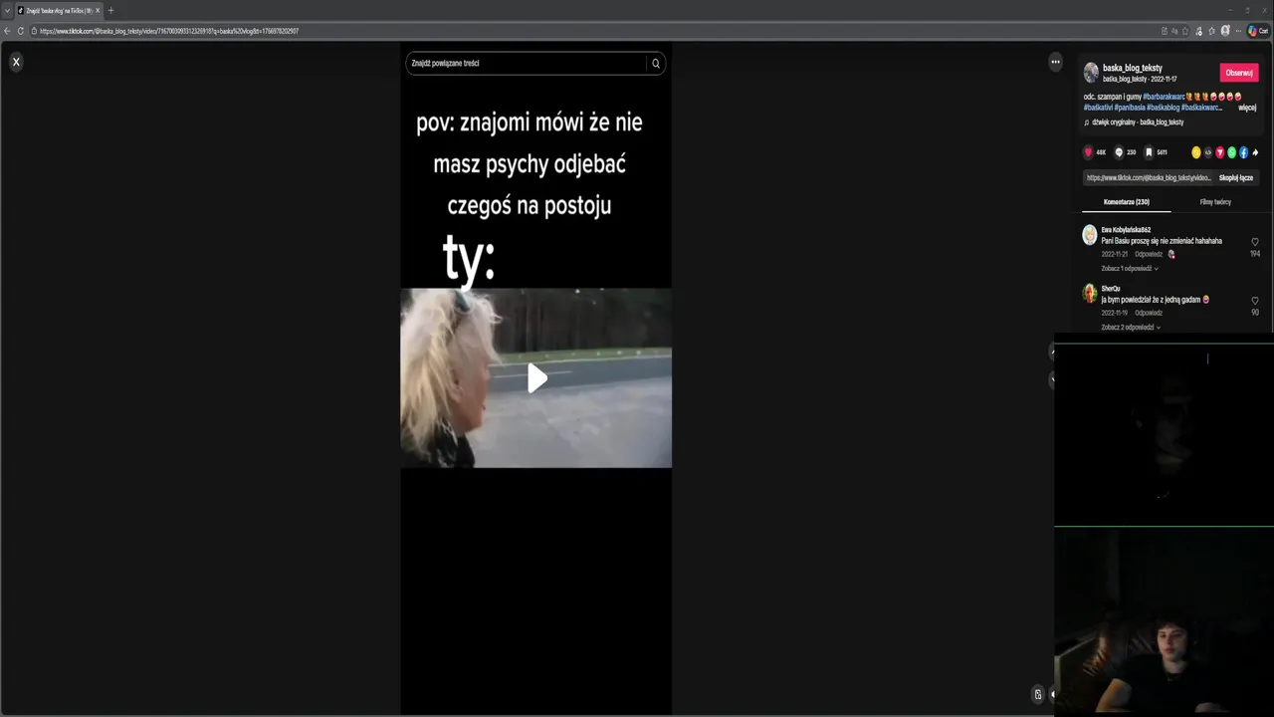1274x717 pixels.
Task: Click 'Skopiuj łącze' copy link button
Action: [x=1236, y=177]
